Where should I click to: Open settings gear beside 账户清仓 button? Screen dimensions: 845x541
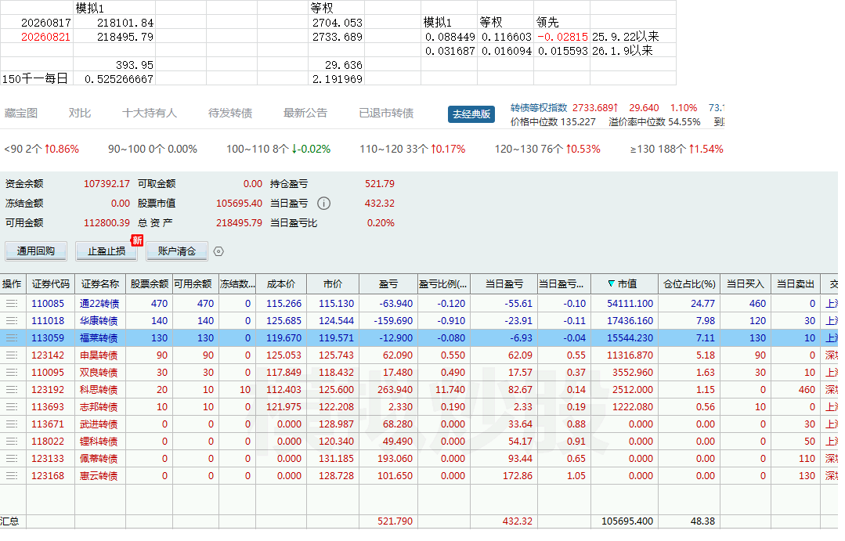(x=218, y=251)
